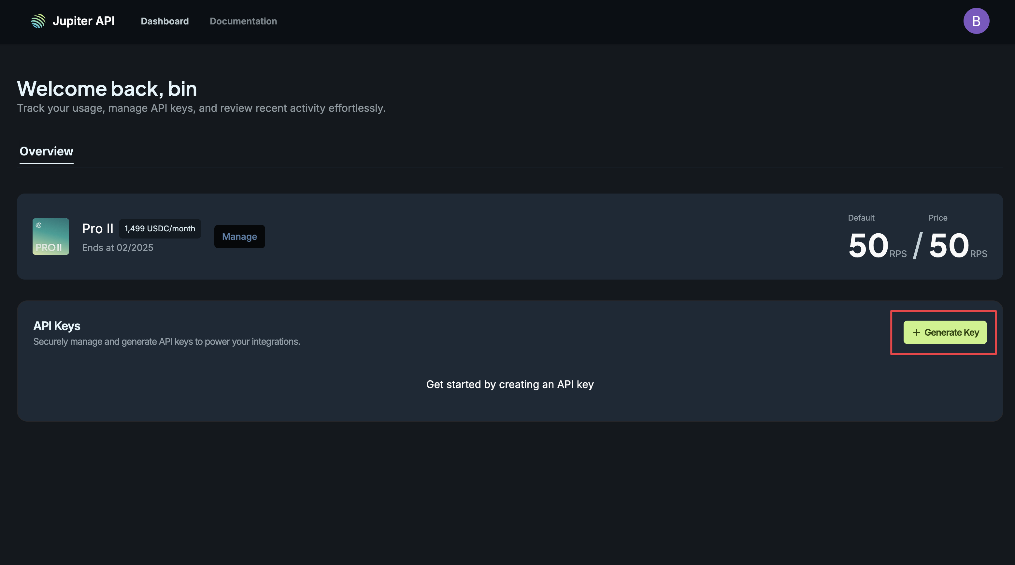Open the Documentation nav link
The height and width of the screenshot is (565, 1015).
point(243,21)
